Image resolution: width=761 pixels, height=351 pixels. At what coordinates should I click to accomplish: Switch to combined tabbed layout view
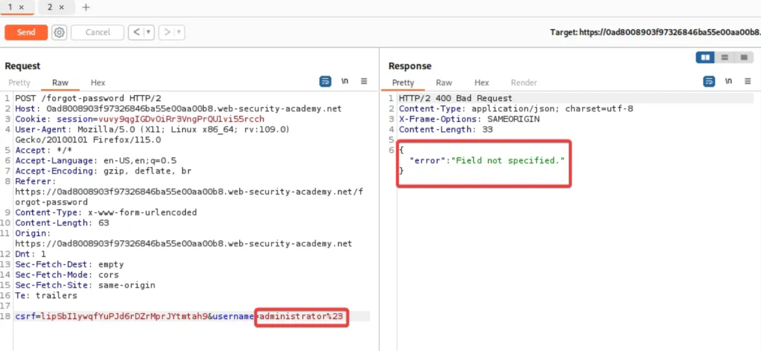[743, 58]
